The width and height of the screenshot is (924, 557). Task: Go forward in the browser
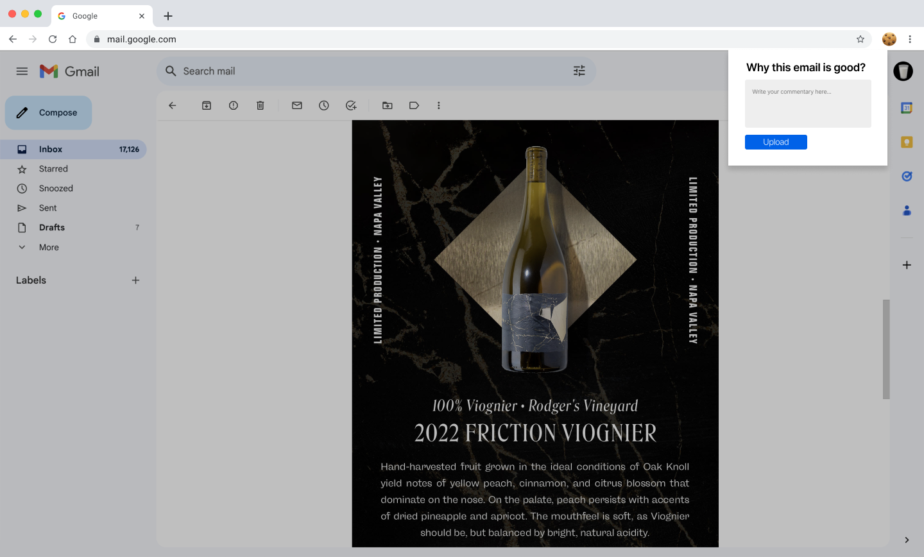pyautogui.click(x=33, y=39)
